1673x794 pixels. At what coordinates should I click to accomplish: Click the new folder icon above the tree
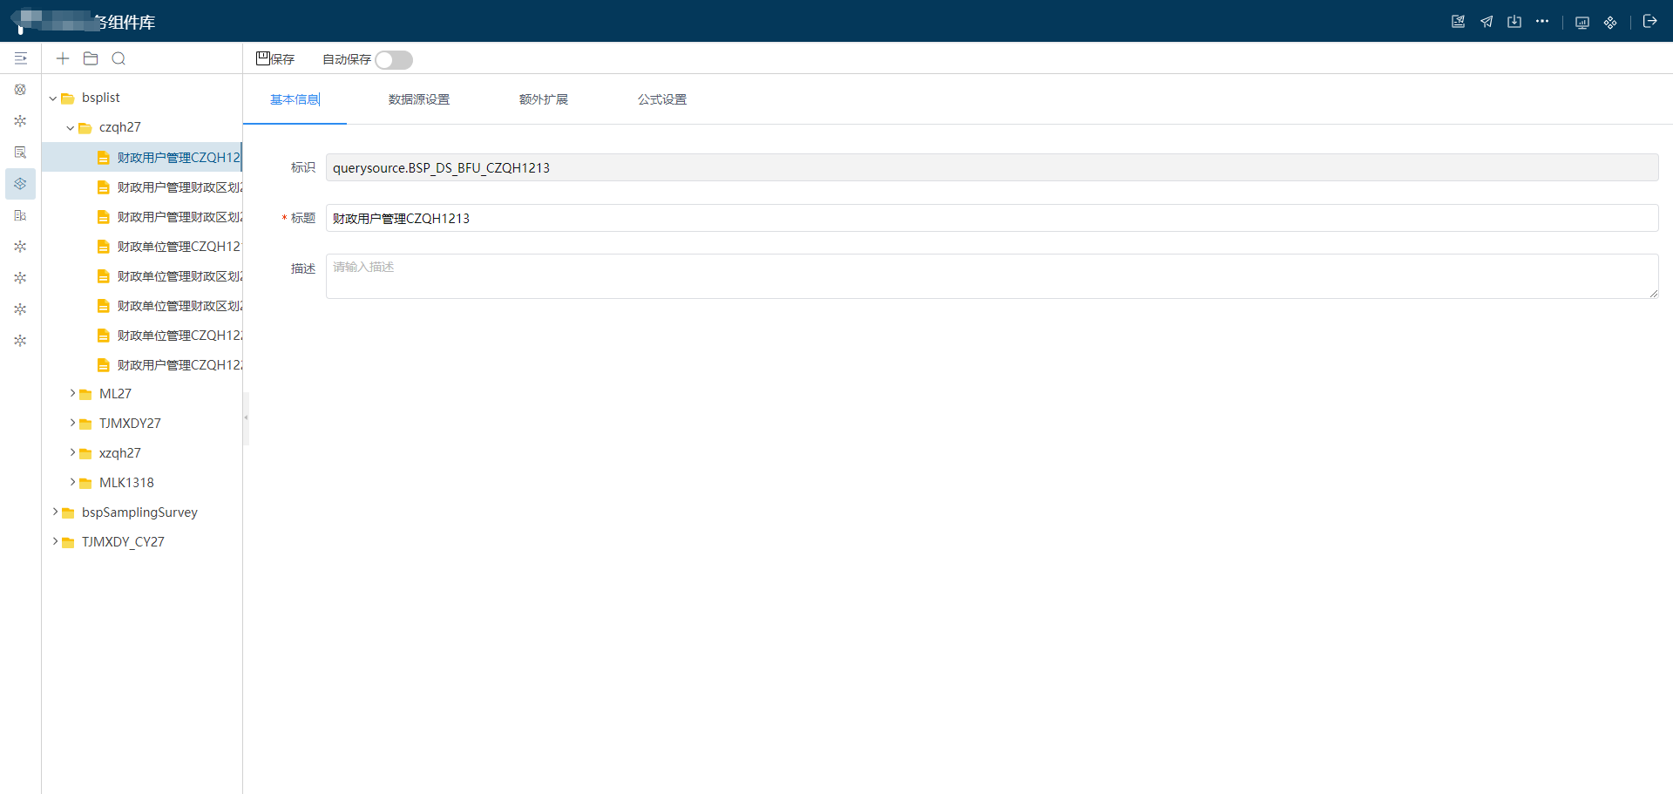click(x=91, y=58)
